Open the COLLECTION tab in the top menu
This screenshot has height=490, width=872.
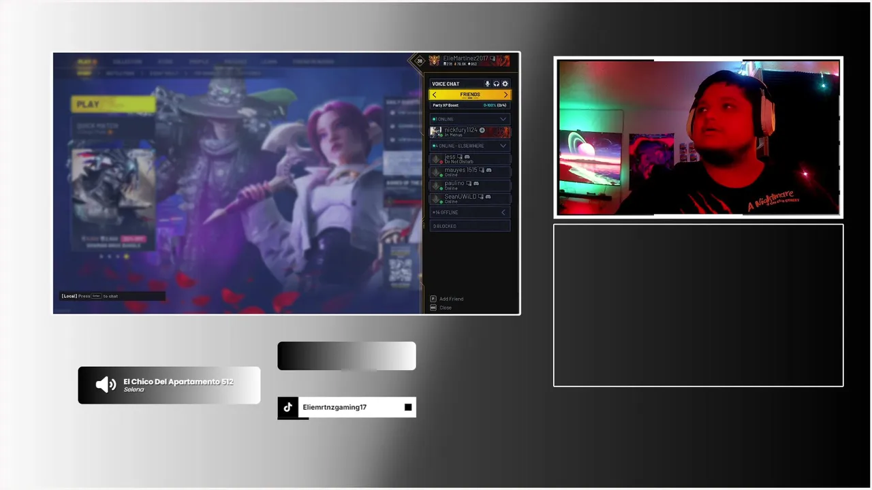click(127, 62)
